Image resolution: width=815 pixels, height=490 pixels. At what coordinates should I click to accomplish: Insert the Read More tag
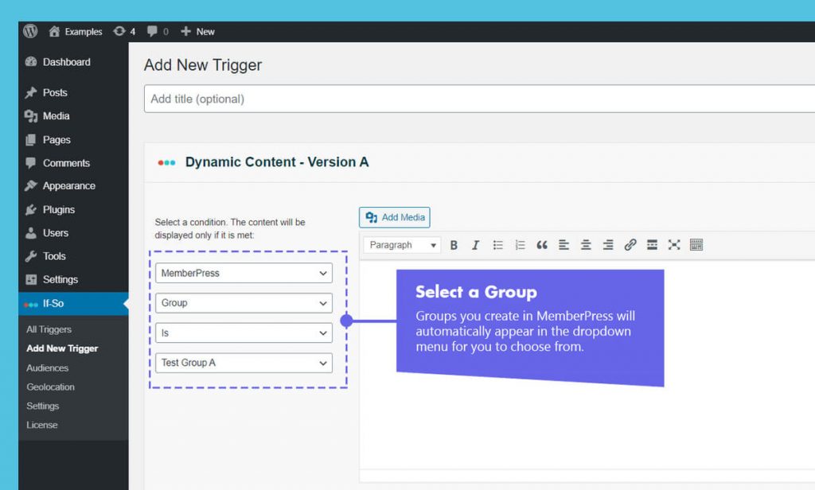(653, 245)
